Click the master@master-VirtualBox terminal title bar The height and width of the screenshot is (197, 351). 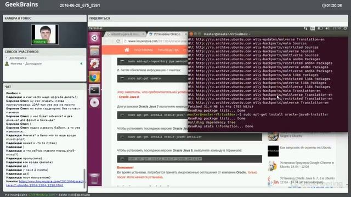click(x=268, y=34)
